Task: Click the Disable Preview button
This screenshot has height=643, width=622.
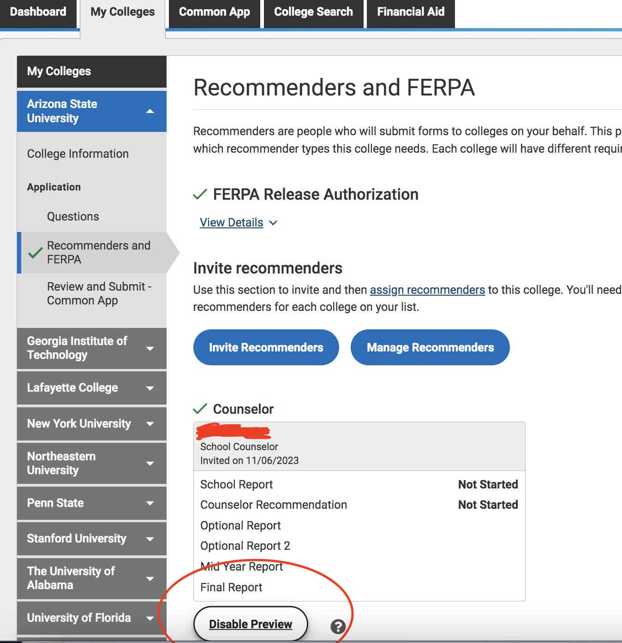Action: click(251, 624)
